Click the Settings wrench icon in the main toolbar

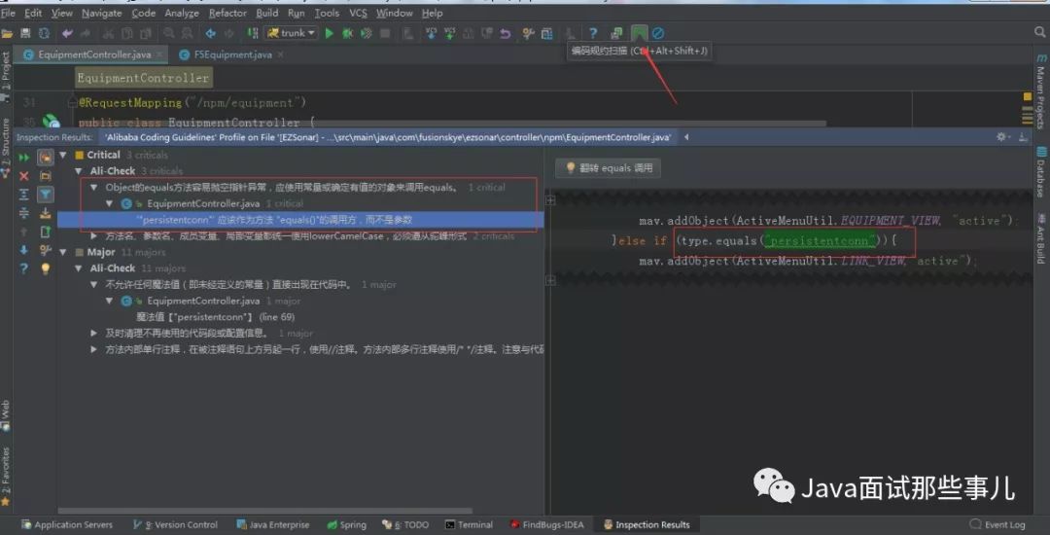coord(527,33)
